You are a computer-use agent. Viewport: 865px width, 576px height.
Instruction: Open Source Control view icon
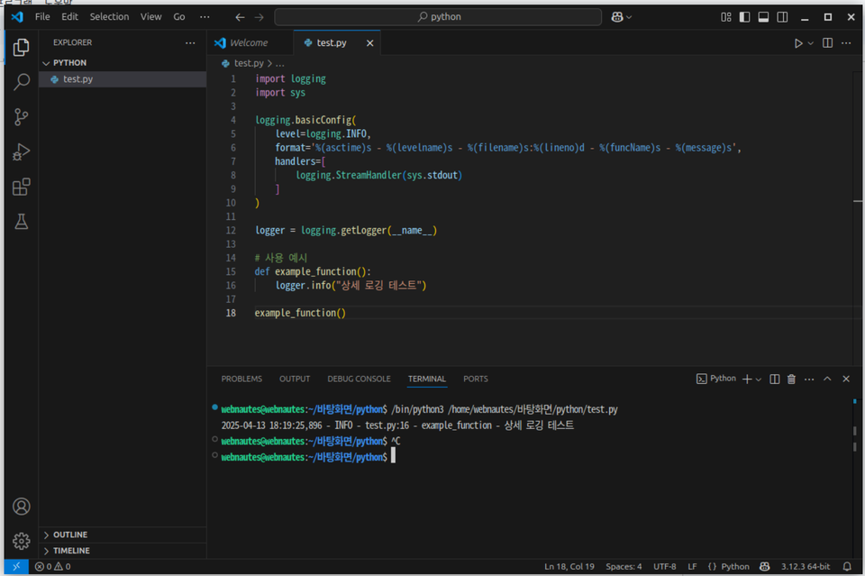21,117
